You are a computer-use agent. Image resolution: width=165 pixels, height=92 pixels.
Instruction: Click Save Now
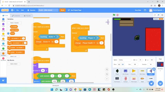coord(138,10)
